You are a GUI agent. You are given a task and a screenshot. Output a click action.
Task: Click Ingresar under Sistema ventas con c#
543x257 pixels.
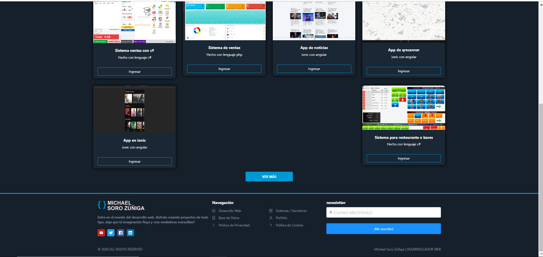click(x=135, y=72)
